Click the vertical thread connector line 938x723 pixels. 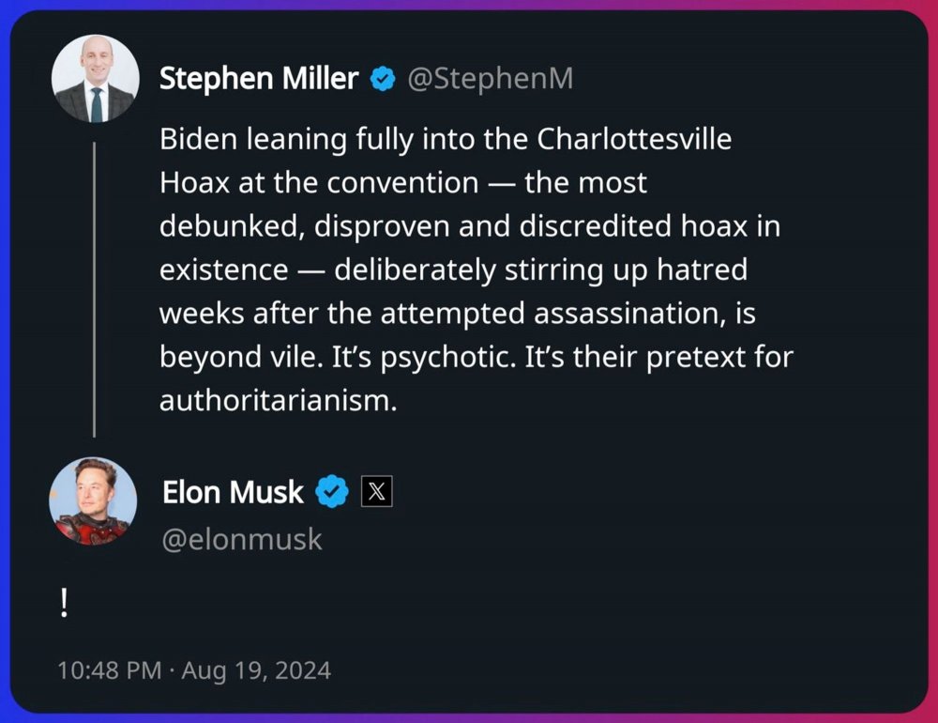pos(94,289)
